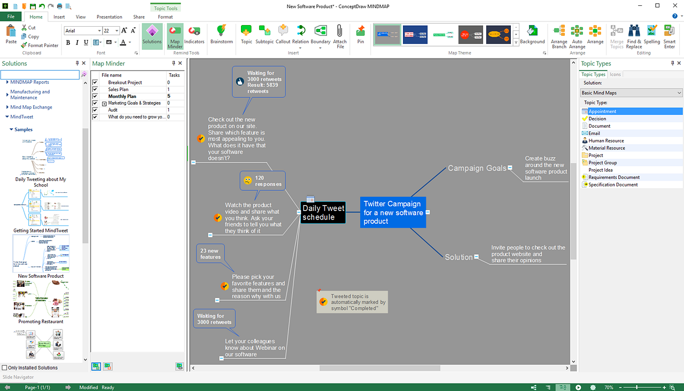This screenshot has height=391, width=684.
Task: Open the File menu
Action: (x=11, y=17)
